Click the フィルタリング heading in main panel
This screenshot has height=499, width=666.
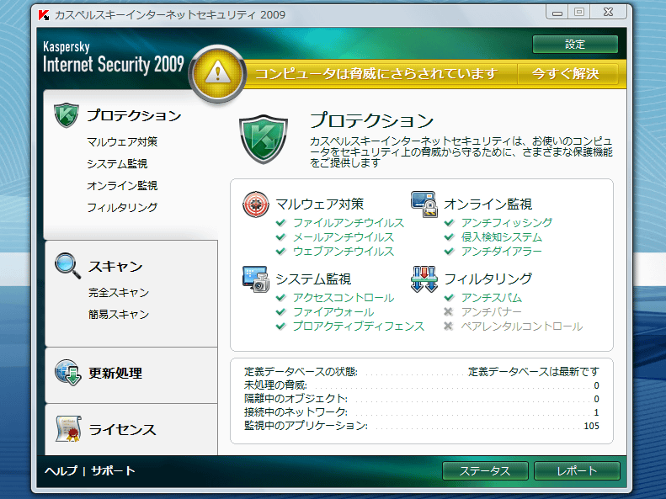(488, 279)
